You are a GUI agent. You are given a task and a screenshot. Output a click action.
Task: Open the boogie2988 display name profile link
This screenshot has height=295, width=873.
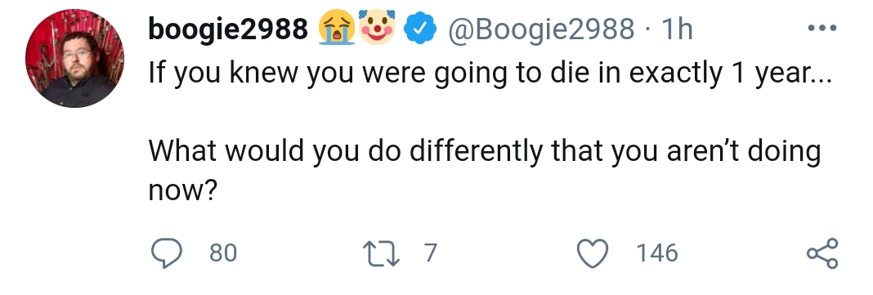[x=228, y=29]
